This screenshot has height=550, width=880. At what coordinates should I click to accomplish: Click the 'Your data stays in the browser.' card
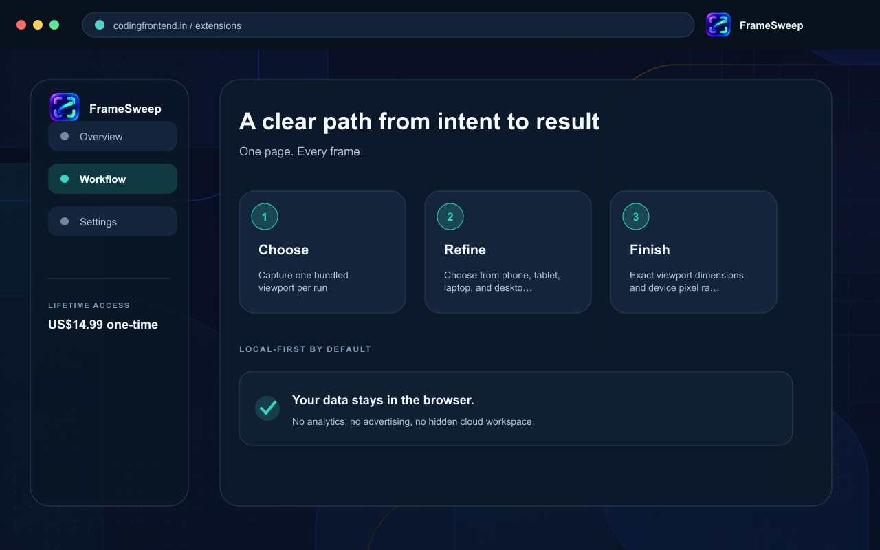(516, 408)
